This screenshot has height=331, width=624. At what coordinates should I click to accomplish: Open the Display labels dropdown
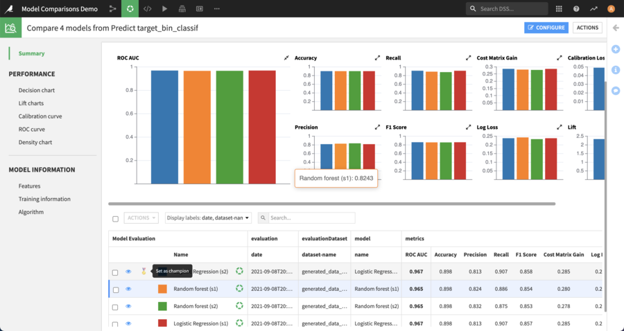click(208, 217)
